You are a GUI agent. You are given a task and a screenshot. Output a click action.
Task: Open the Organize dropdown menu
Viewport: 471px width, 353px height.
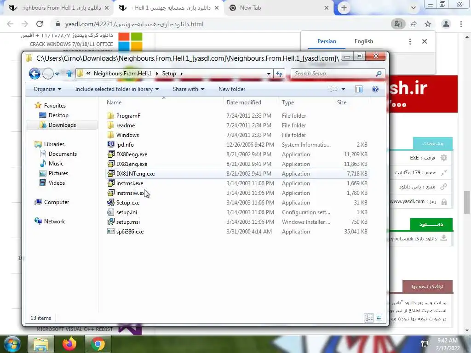[47, 89]
